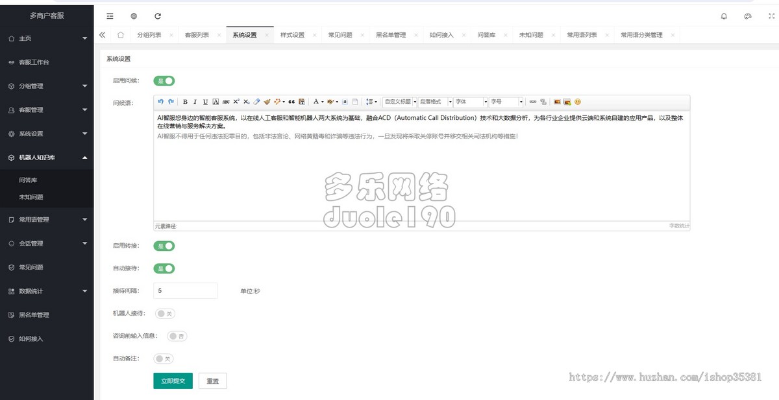Open the 段落格式 dropdown
The image size is (779, 400).
pos(435,102)
